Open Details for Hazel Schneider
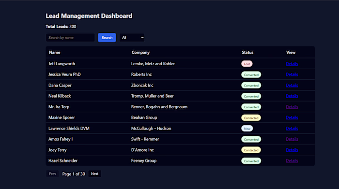 click(x=292, y=161)
